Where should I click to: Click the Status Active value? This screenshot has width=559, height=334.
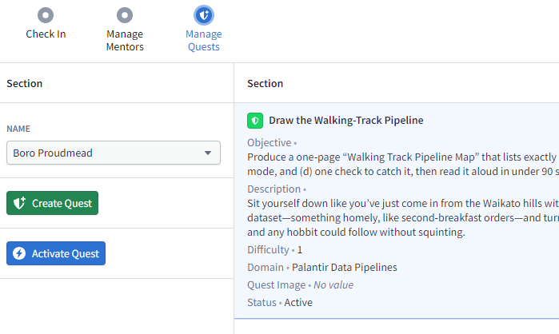[x=297, y=303]
